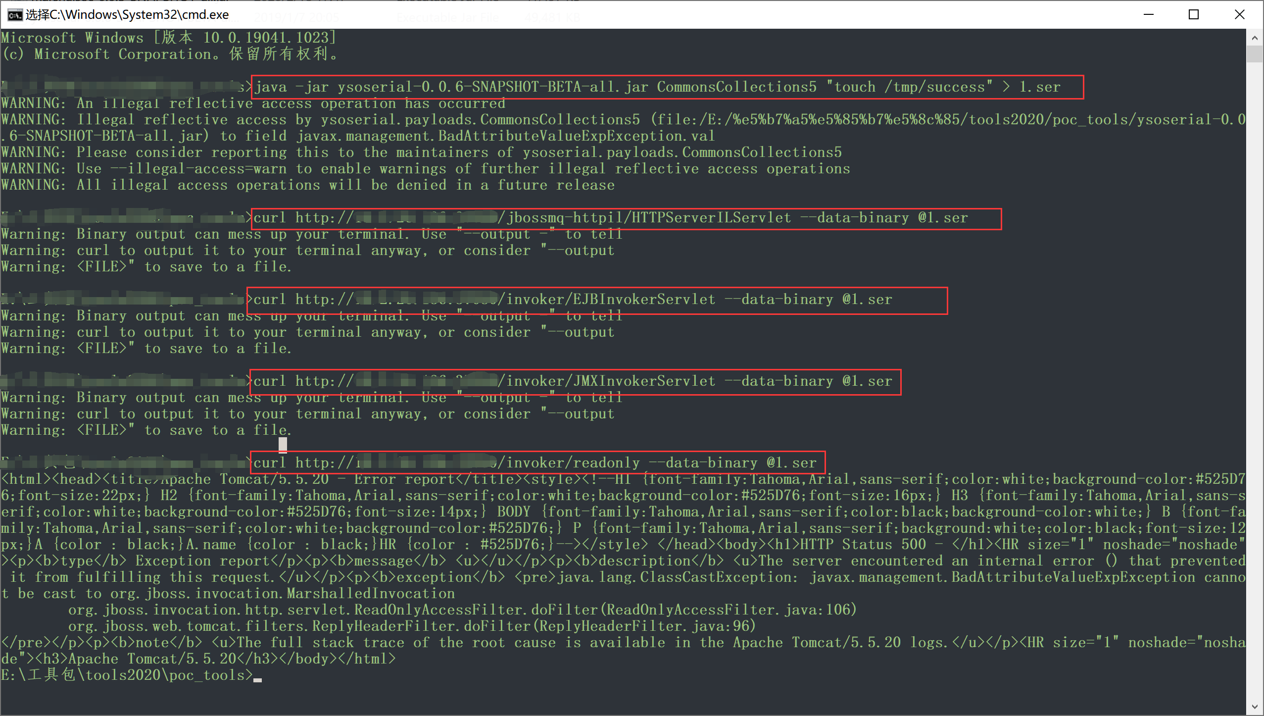Click 'BadAttributeValueExpException.val' warning text
1264x716 pixels.
tap(576, 136)
